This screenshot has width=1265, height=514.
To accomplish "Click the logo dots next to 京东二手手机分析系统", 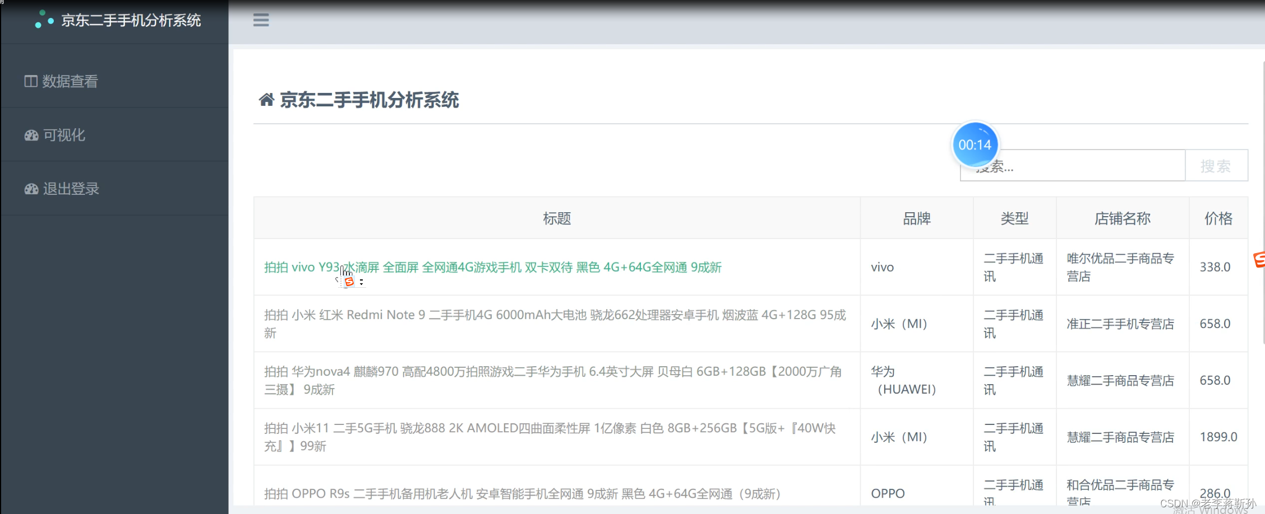I will click(44, 20).
